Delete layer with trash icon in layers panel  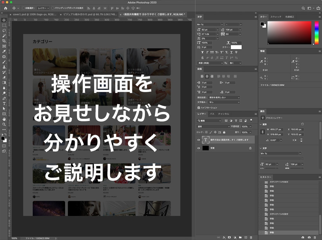coord(251,237)
